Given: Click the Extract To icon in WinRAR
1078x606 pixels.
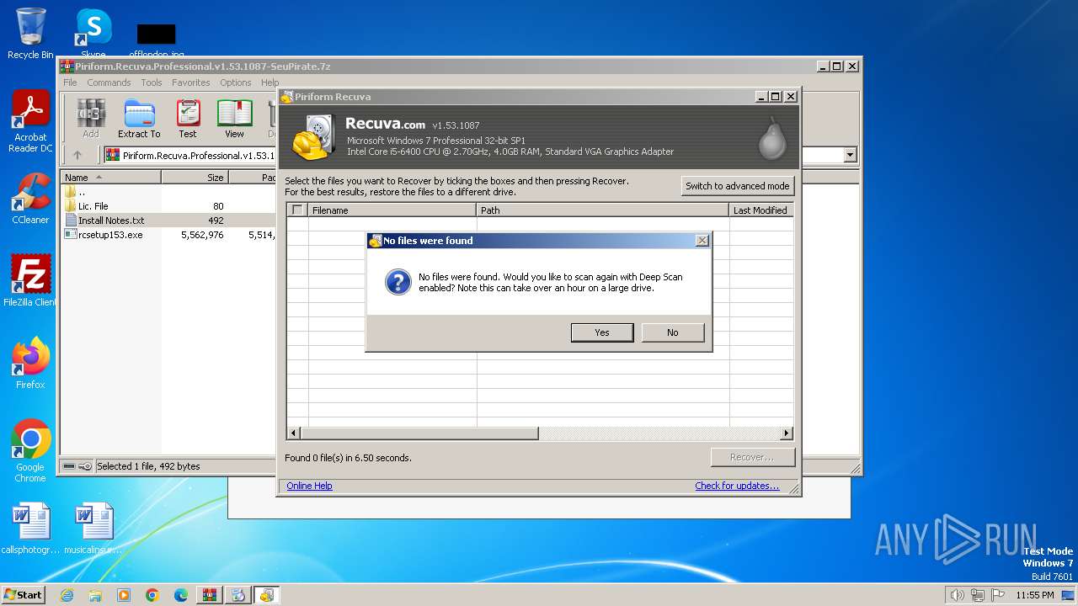Looking at the screenshot, I should tap(139, 119).
